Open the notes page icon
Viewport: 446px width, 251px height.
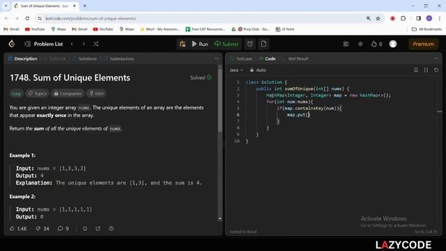pyautogui.click(x=263, y=44)
